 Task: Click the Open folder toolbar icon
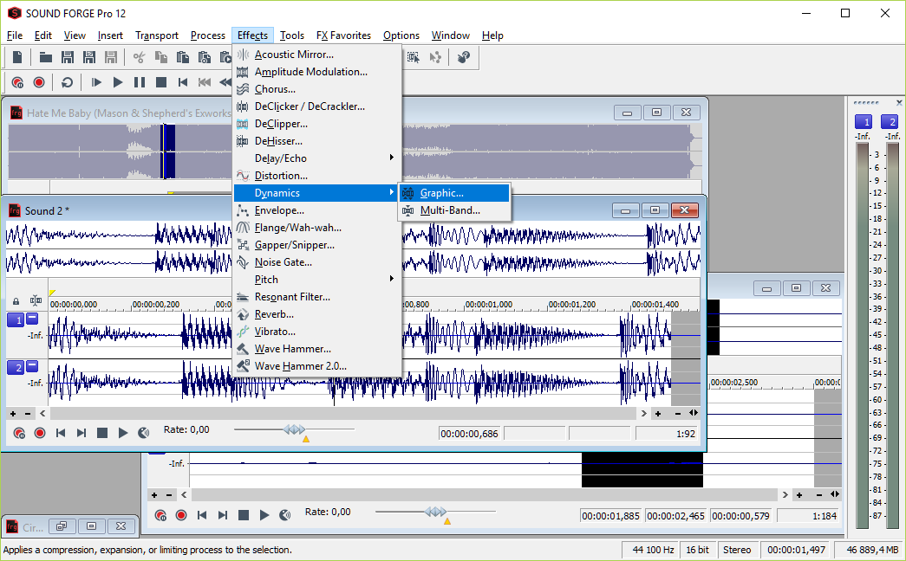click(x=46, y=57)
